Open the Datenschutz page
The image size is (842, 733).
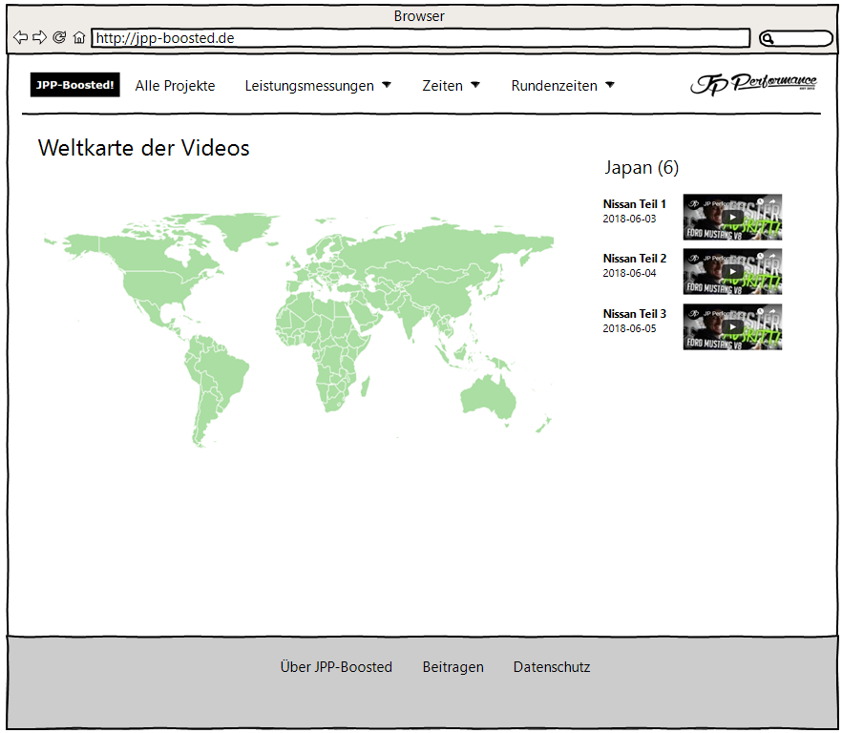point(552,667)
